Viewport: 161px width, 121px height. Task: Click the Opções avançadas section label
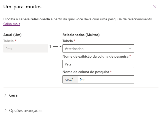click(x=26, y=111)
